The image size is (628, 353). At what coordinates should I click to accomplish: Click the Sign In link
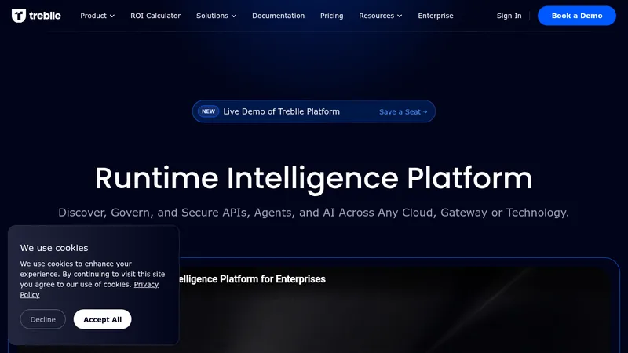tap(509, 16)
